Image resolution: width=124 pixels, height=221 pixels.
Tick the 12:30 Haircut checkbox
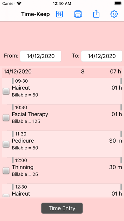[x=6, y=195]
